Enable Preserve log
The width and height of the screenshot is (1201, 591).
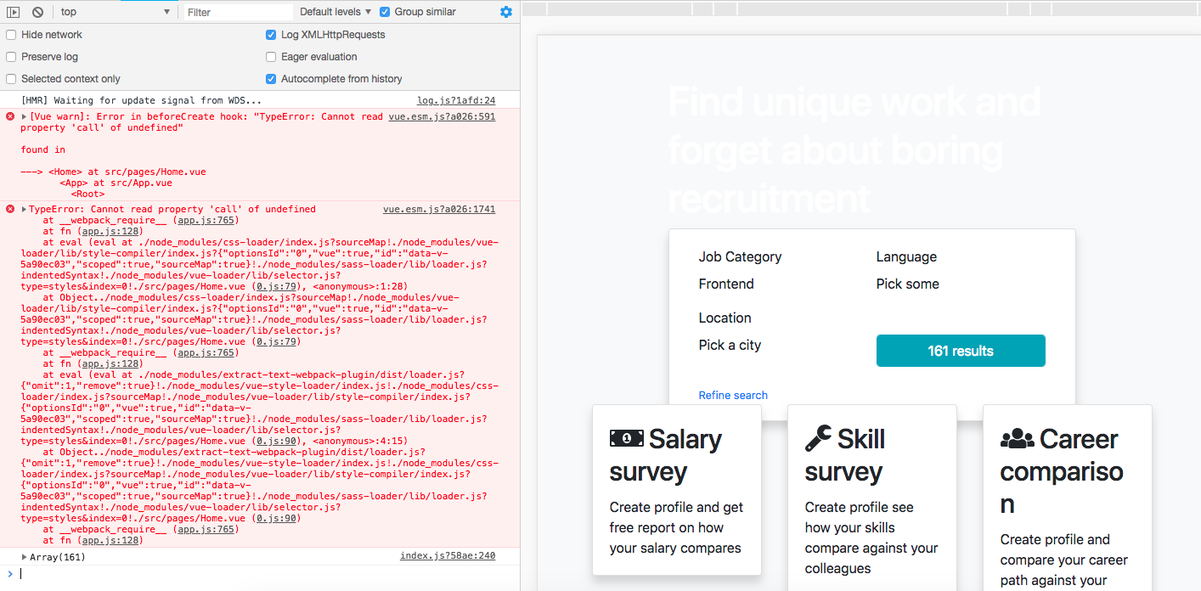(10, 56)
